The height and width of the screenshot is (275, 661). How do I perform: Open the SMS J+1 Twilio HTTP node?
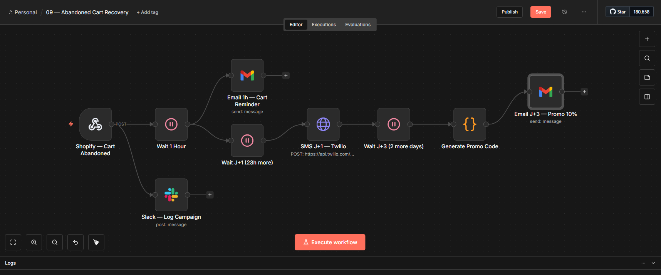coord(323,124)
